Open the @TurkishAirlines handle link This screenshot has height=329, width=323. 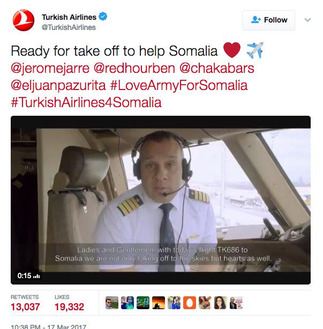pos(69,27)
